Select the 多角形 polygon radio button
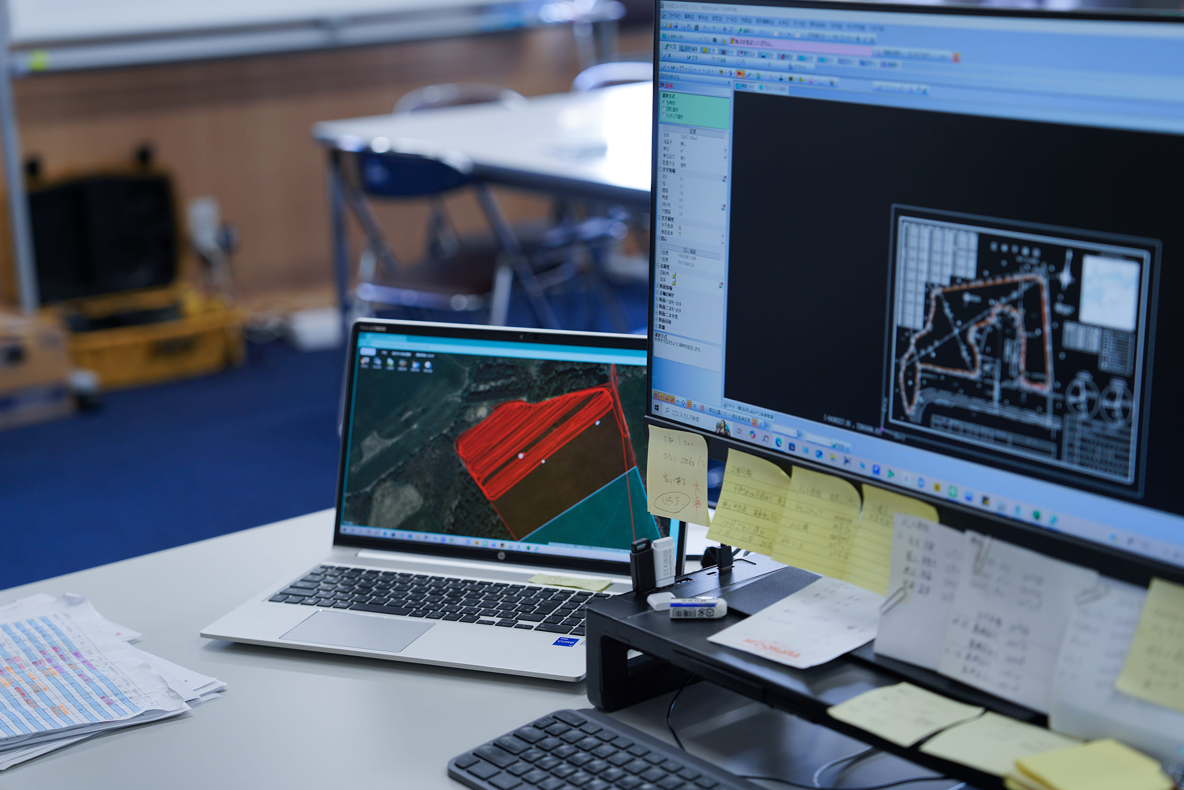The height and width of the screenshot is (790, 1184). pos(664,103)
